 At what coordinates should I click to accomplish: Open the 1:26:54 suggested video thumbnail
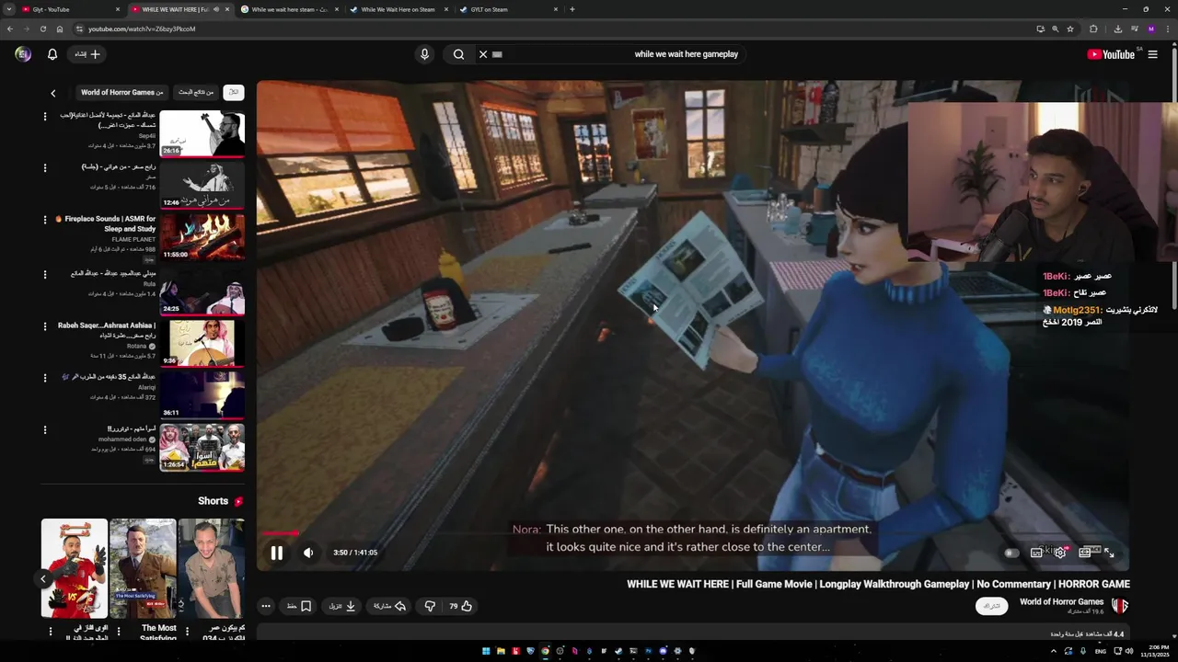pyautogui.click(x=202, y=447)
